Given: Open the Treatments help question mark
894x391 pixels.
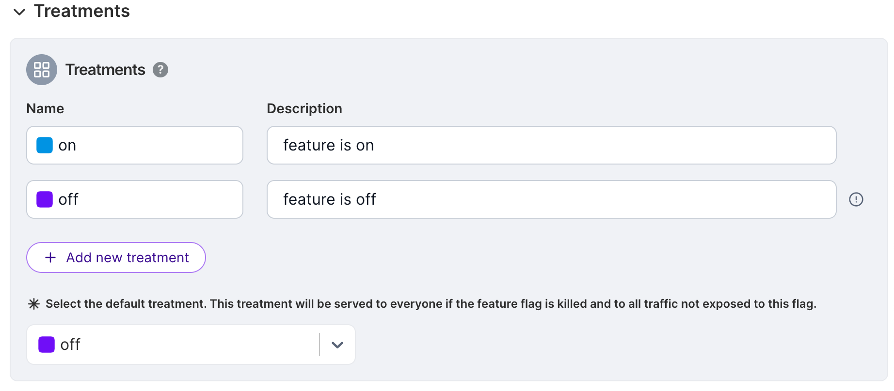Looking at the screenshot, I should tap(160, 70).
